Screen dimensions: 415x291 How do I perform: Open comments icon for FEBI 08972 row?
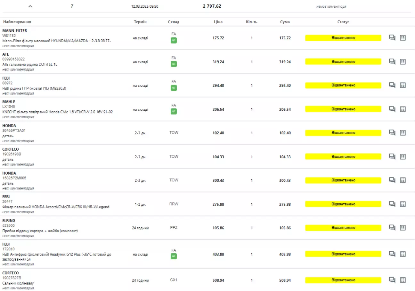click(x=392, y=85)
